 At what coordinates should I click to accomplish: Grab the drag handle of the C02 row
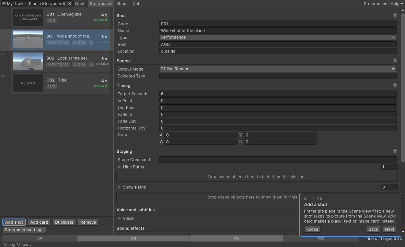click(x=3, y=76)
